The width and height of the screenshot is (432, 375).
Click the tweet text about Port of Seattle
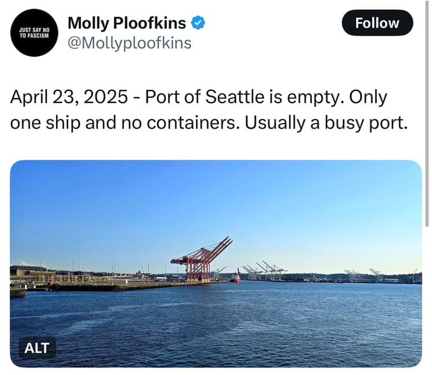pyautogui.click(x=209, y=110)
